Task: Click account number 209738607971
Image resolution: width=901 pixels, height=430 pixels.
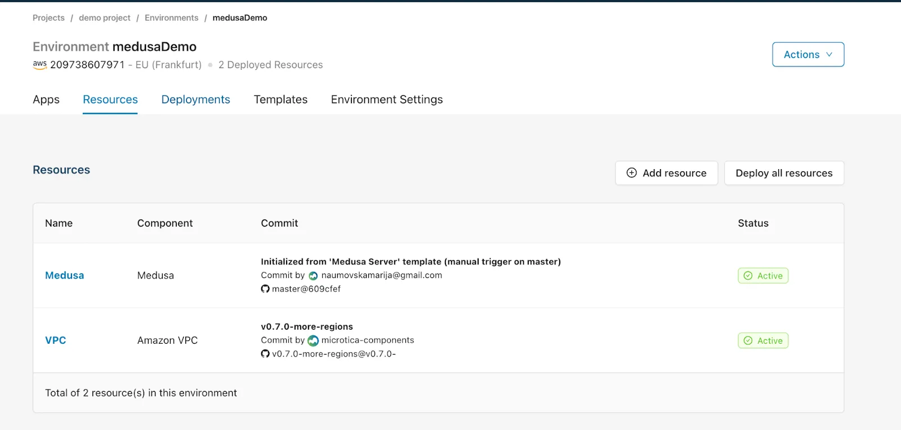Action: [87, 65]
